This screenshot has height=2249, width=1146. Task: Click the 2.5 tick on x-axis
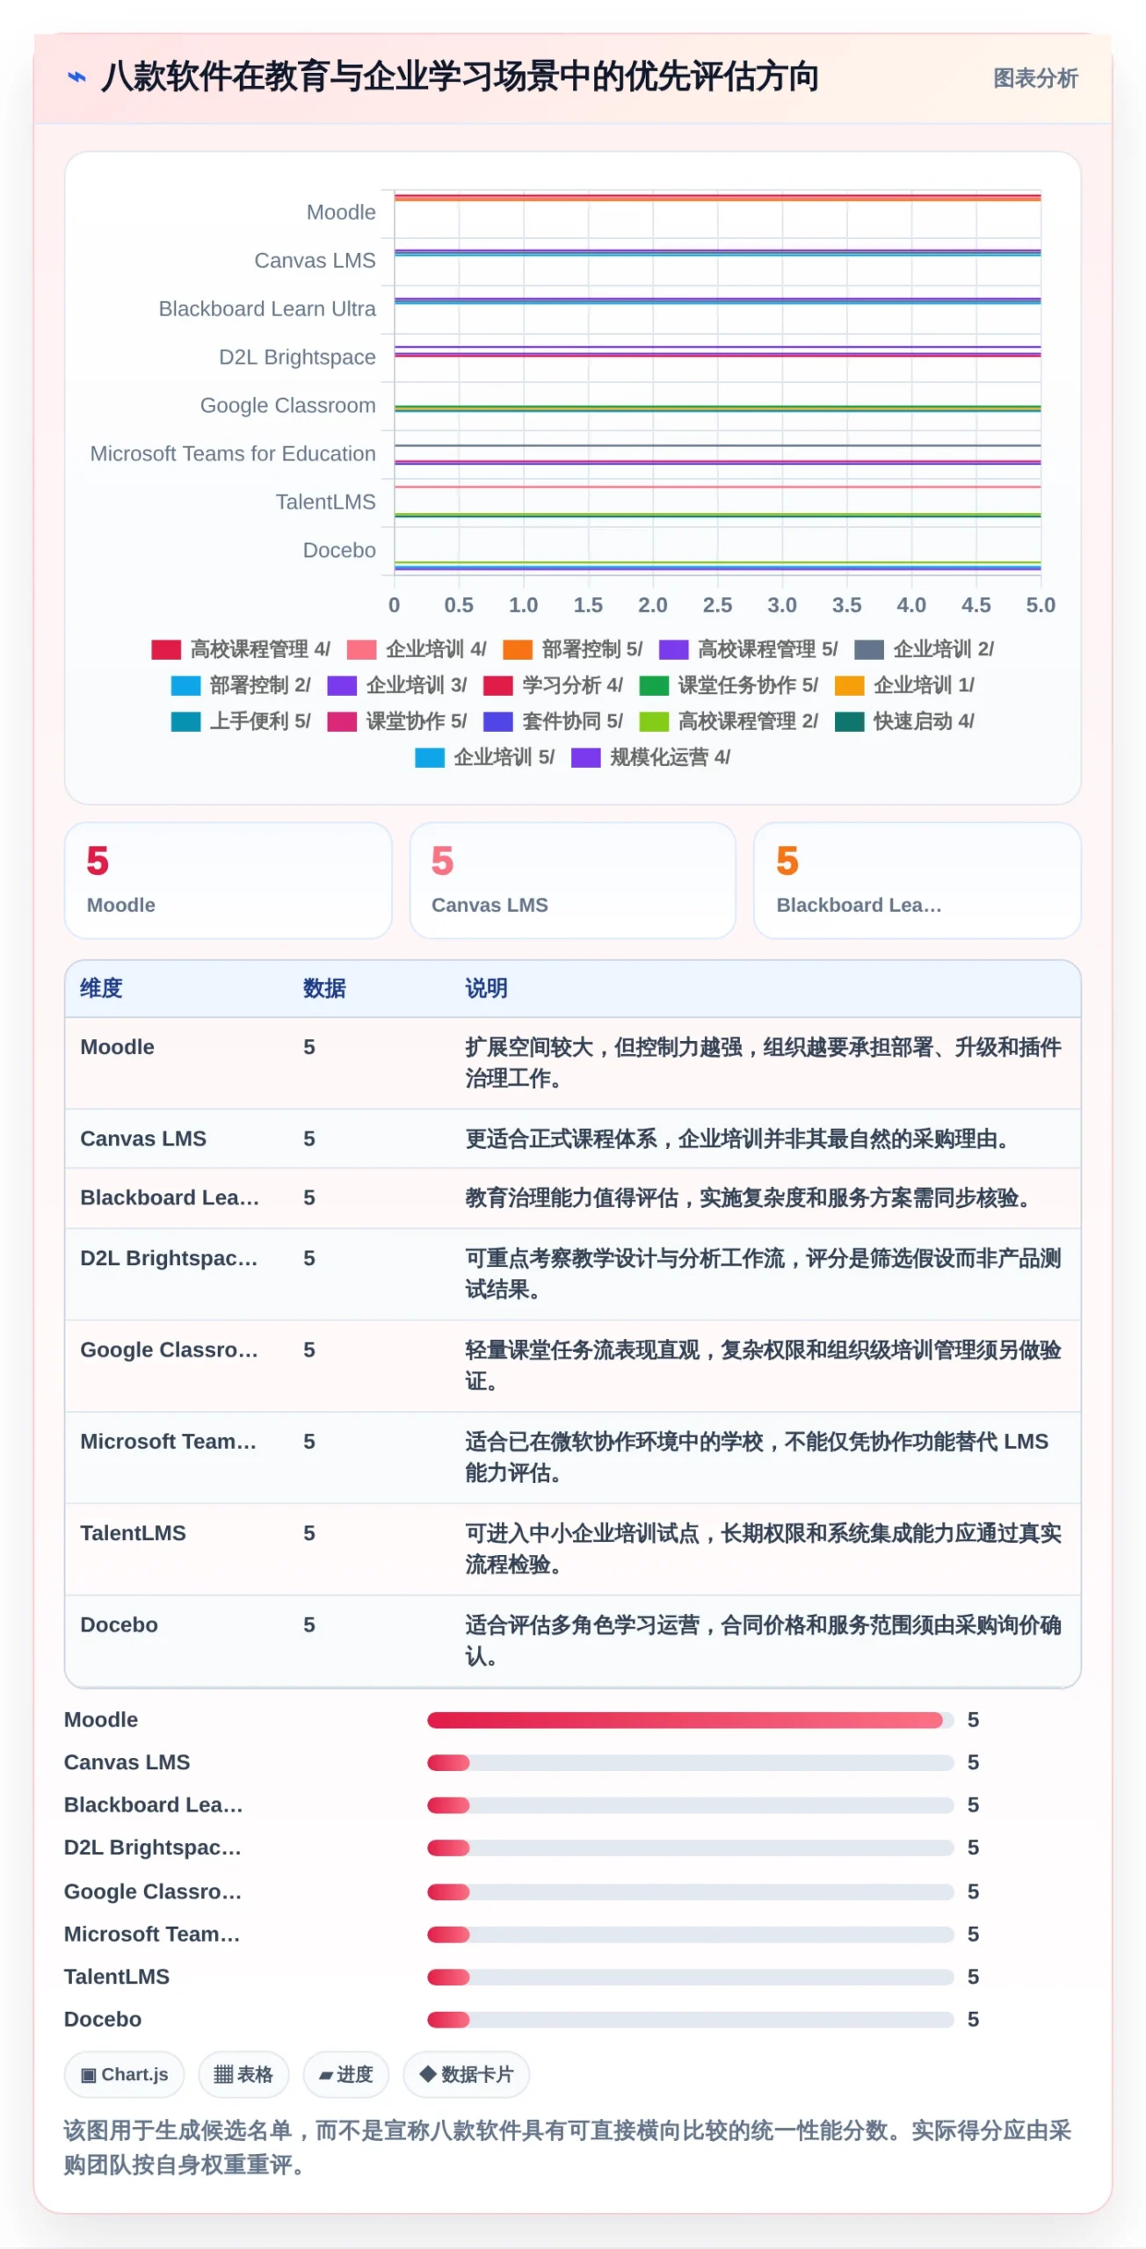[717, 605]
